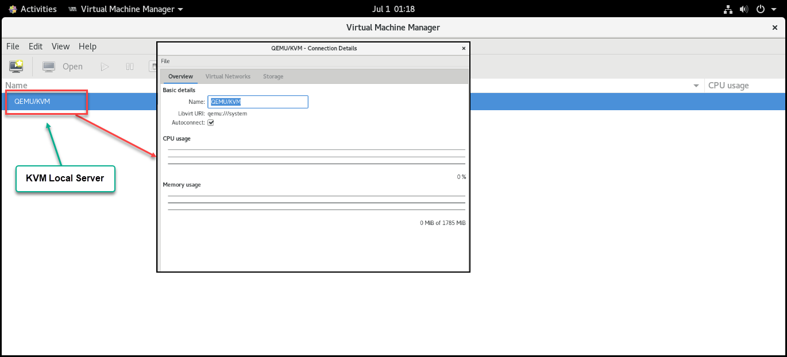Viewport: 787px width, 357px height.
Task: Click the Activities button in top bar
Action: coord(33,9)
